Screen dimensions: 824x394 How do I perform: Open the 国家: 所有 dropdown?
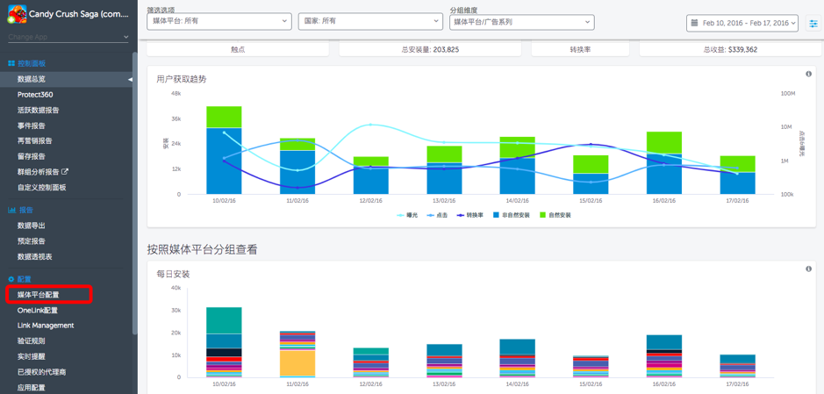370,21
